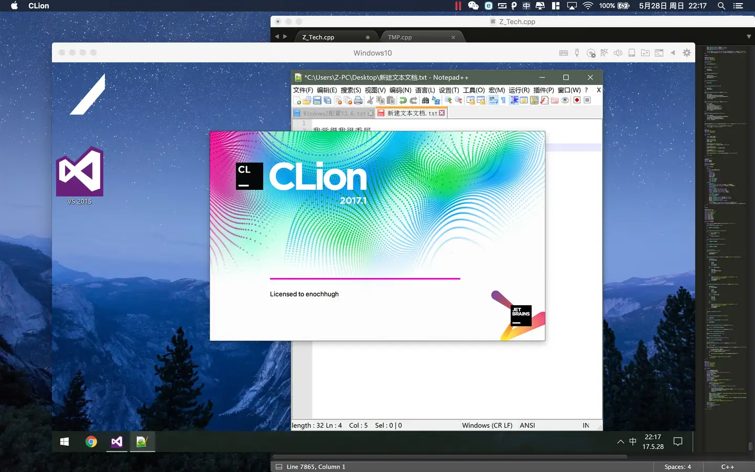
Task: Click the Paste icon in Notepad++ toolbar
Action: (391, 100)
